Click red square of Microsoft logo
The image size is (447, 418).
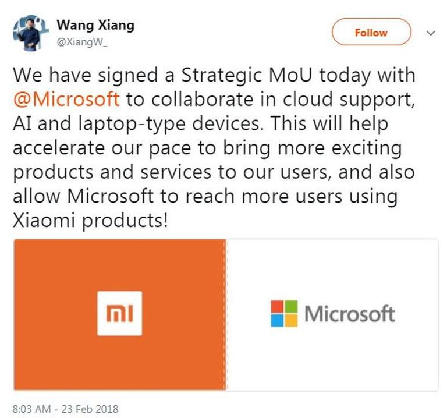[x=278, y=307]
